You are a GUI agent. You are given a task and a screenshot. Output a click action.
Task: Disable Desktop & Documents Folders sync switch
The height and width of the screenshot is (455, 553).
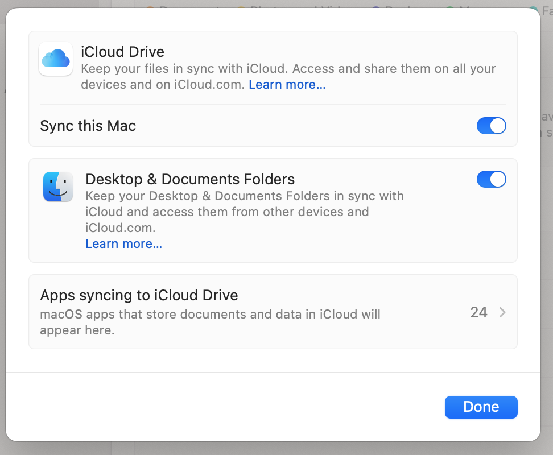pos(492,179)
